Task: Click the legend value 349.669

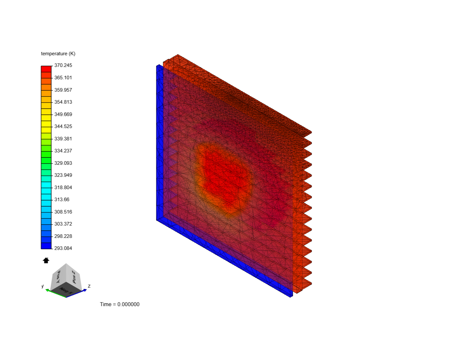Action: click(63, 114)
